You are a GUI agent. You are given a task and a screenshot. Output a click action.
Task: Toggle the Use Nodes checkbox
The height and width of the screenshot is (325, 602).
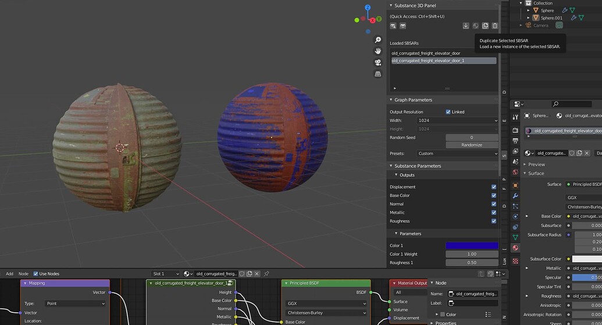click(35, 274)
